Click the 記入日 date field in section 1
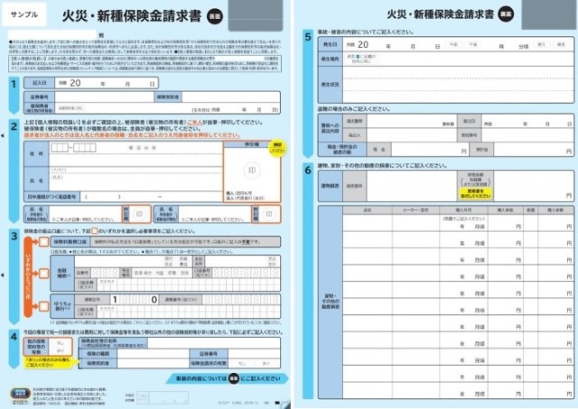 (107, 83)
